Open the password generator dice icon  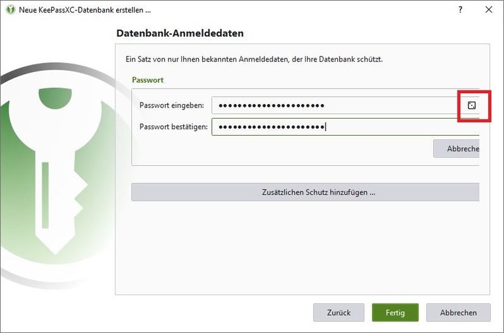[471, 106]
